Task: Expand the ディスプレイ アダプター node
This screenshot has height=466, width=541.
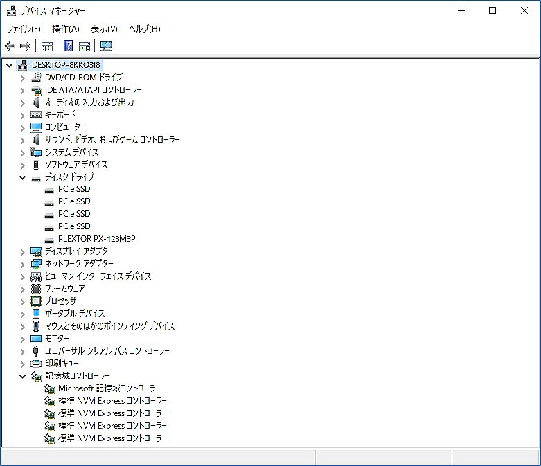Action: pyautogui.click(x=22, y=251)
